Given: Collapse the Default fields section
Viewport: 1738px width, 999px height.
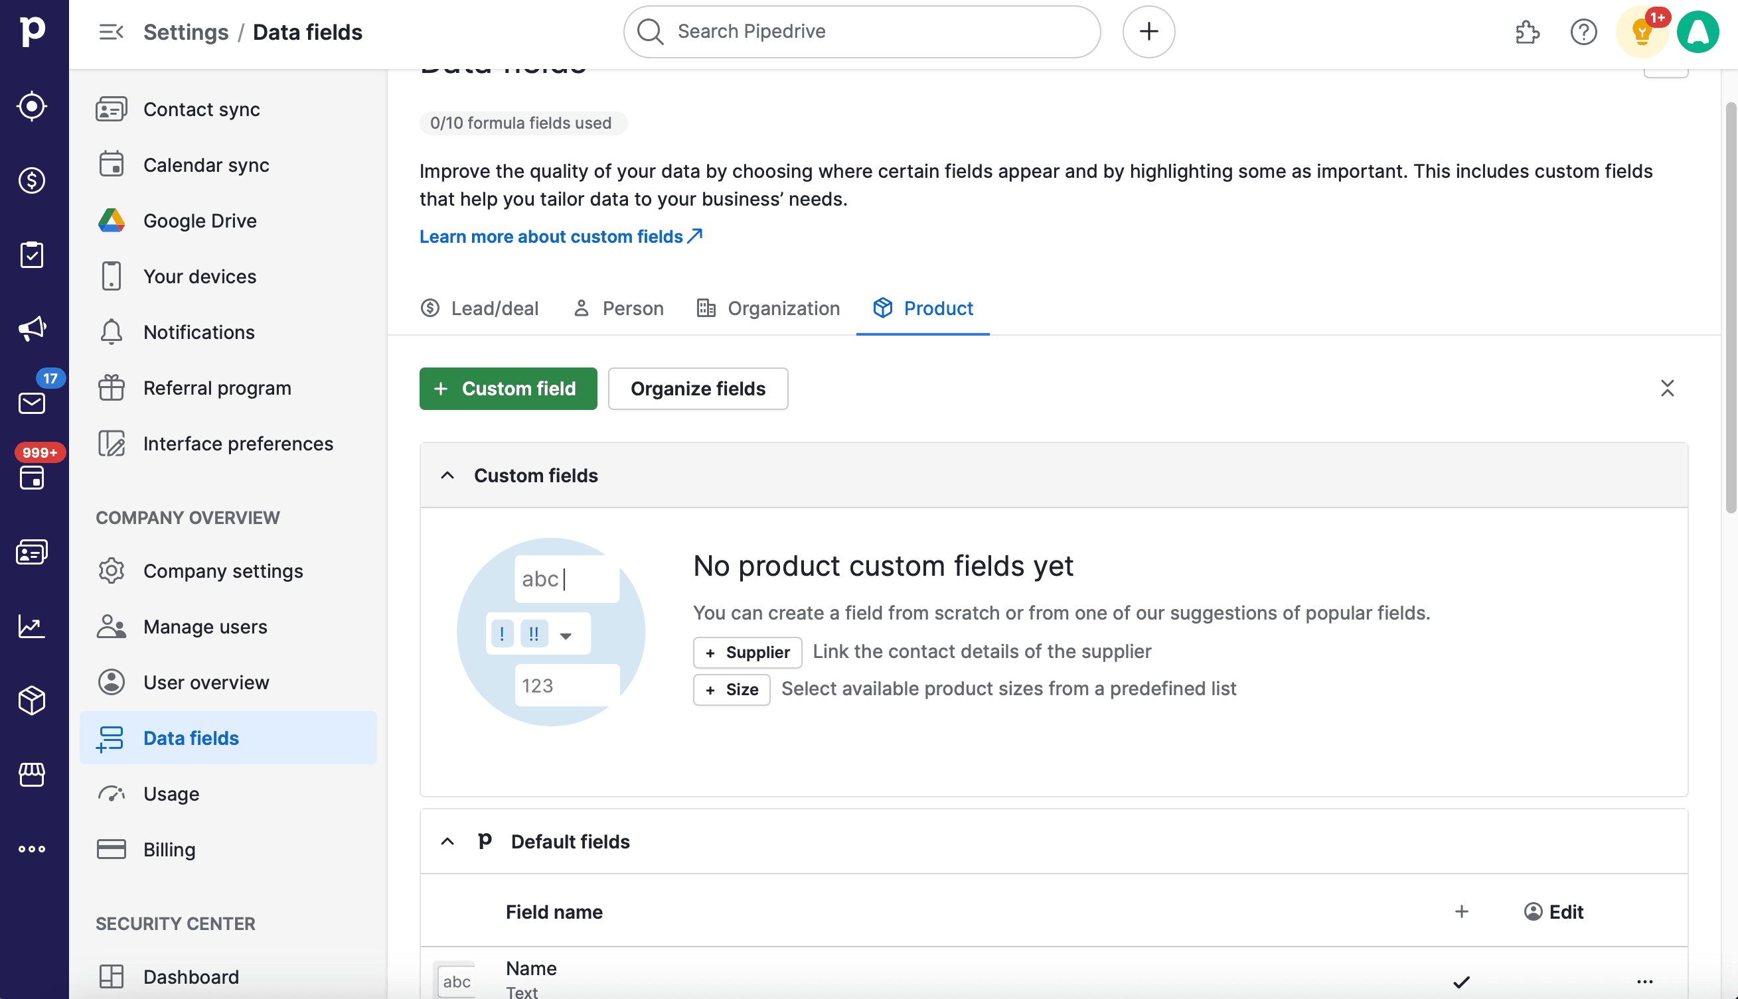Looking at the screenshot, I should (447, 842).
